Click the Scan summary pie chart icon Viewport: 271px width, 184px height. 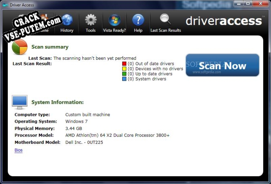(20, 47)
